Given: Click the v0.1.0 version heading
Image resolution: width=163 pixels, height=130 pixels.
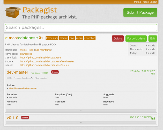Looking at the screenshot, I should click(12, 118).
